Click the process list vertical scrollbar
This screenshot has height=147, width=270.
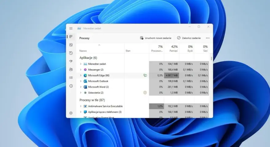tap(211, 58)
